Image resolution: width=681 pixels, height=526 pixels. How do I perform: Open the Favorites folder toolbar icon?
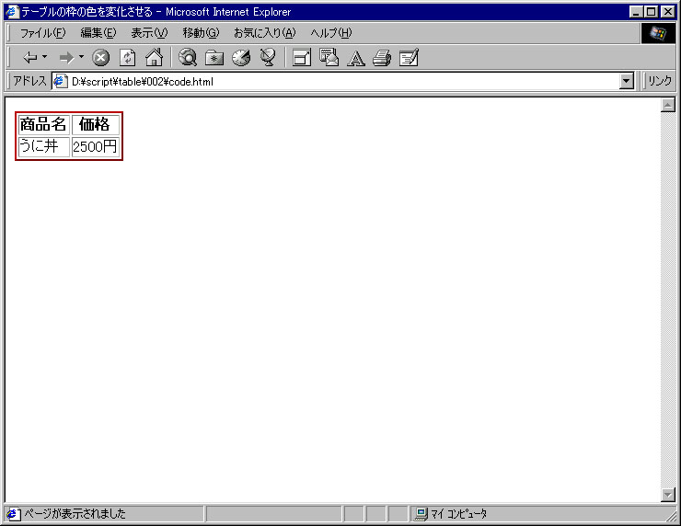coord(214,57)
